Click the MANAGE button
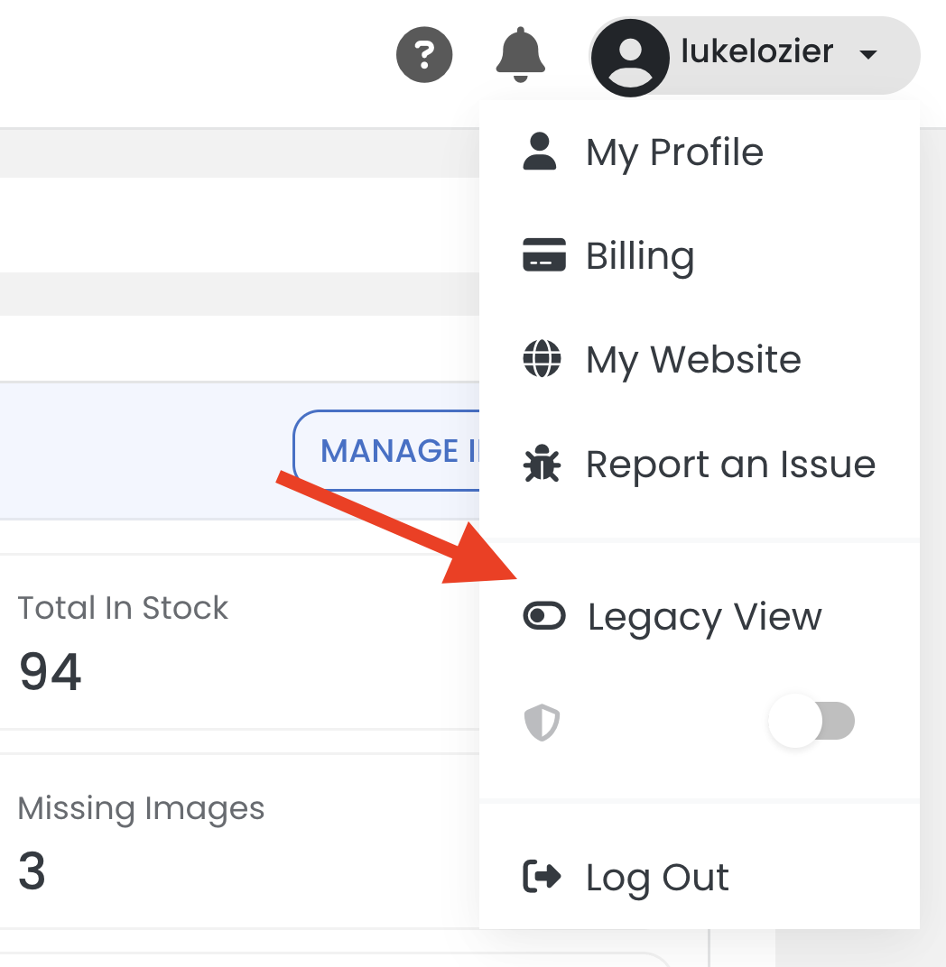 [386, 450]
